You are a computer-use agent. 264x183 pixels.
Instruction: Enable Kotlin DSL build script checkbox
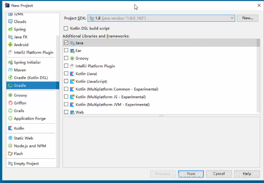coord(66,28)
